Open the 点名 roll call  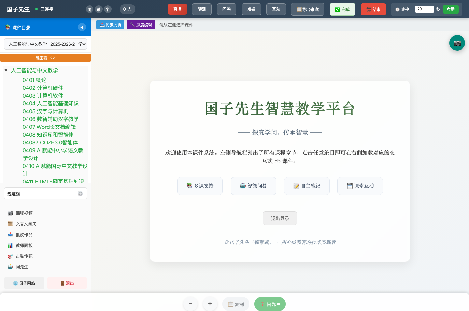(251, 9)
